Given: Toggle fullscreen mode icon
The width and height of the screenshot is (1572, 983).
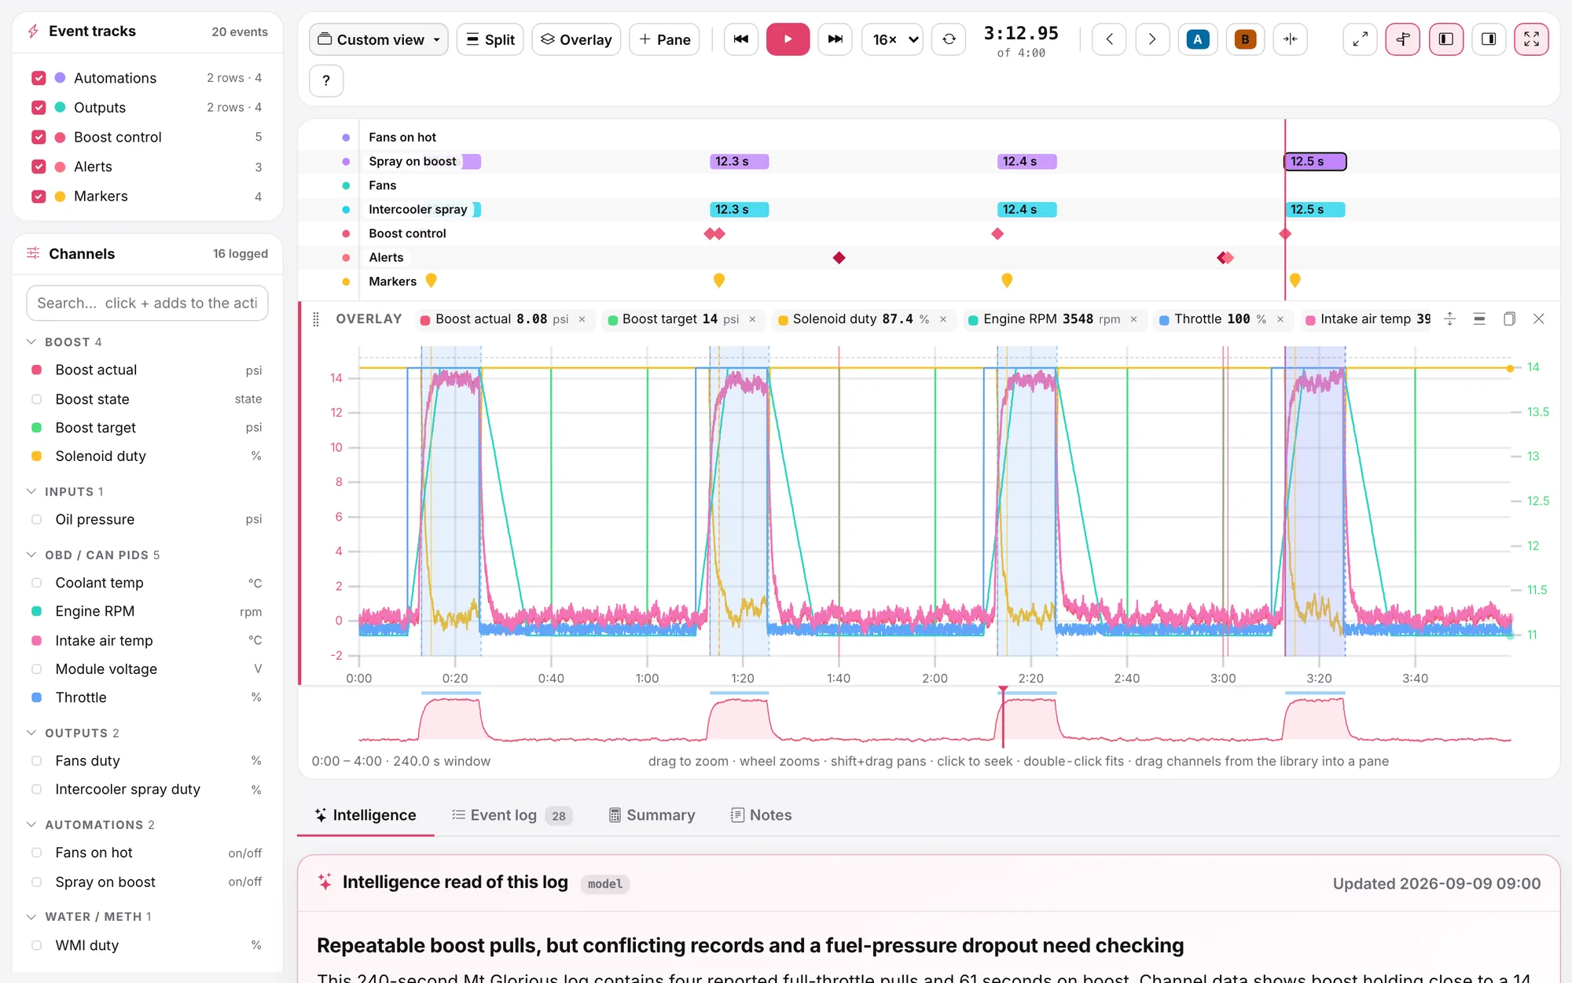Looking at the screenshot, I should 1531,39.
